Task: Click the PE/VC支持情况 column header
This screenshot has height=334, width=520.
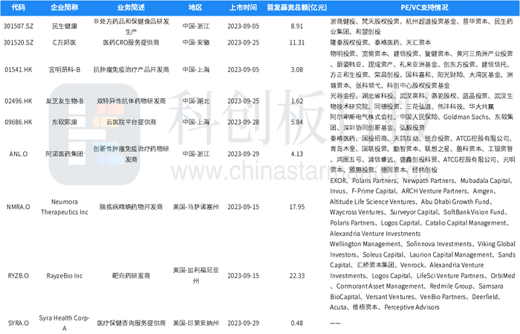Action: (424, 7)
